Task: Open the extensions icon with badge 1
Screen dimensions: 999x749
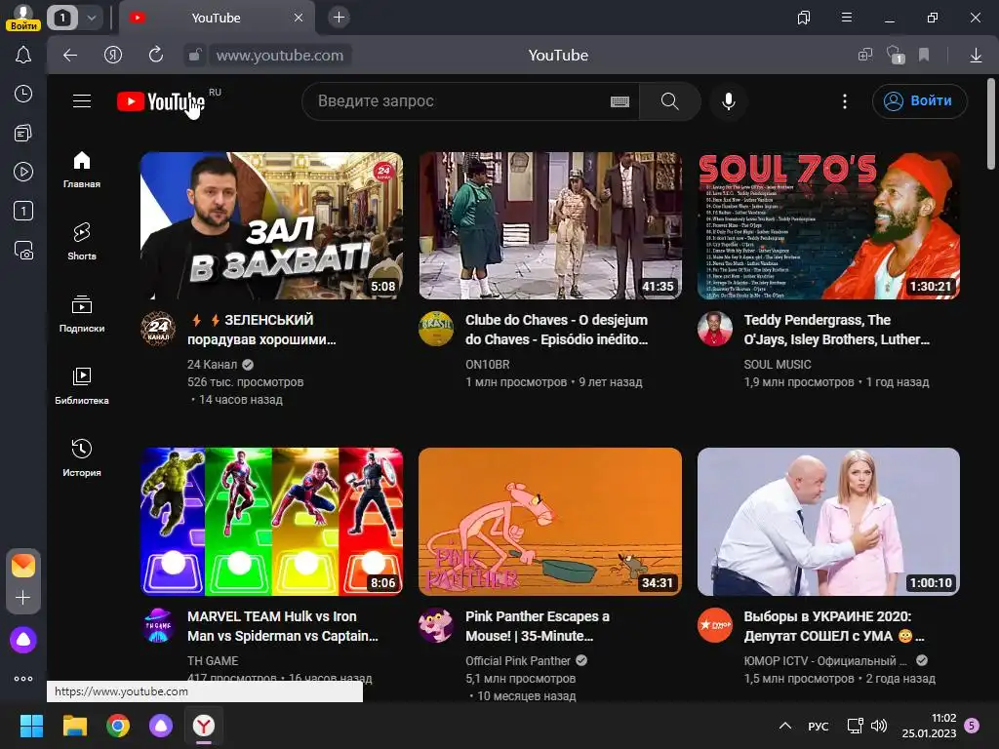Action: coord(896,56)
